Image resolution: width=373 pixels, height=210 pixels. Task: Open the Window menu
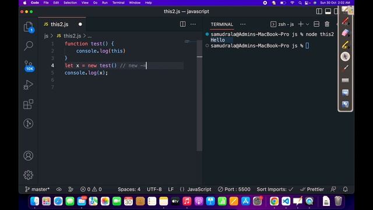point(135,2)
